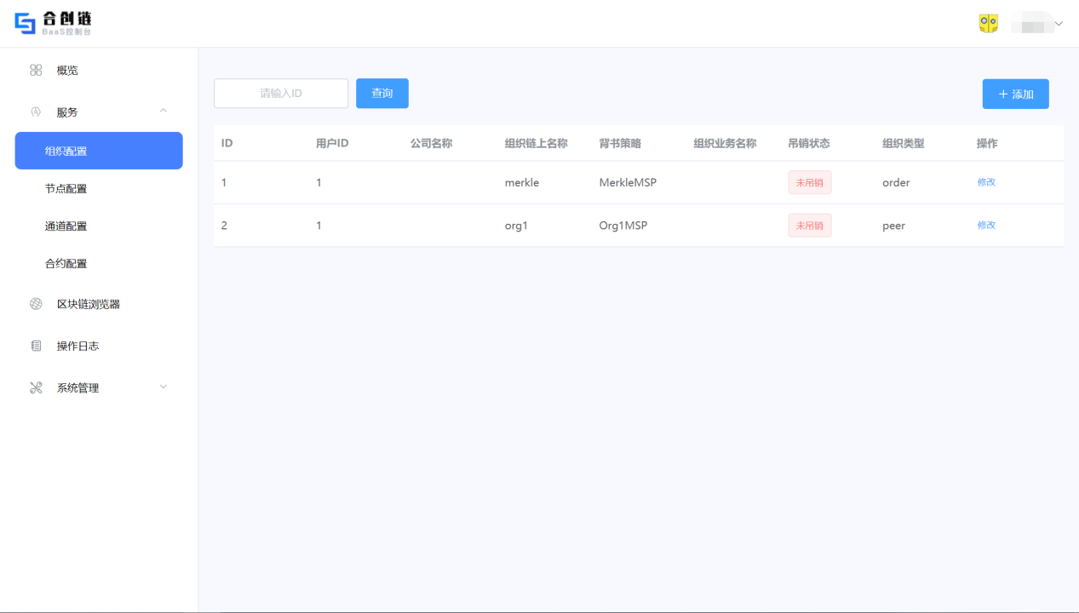Click the 添加 add button
This screenshot has width=1079, height=613.
tap(1015, 94)
